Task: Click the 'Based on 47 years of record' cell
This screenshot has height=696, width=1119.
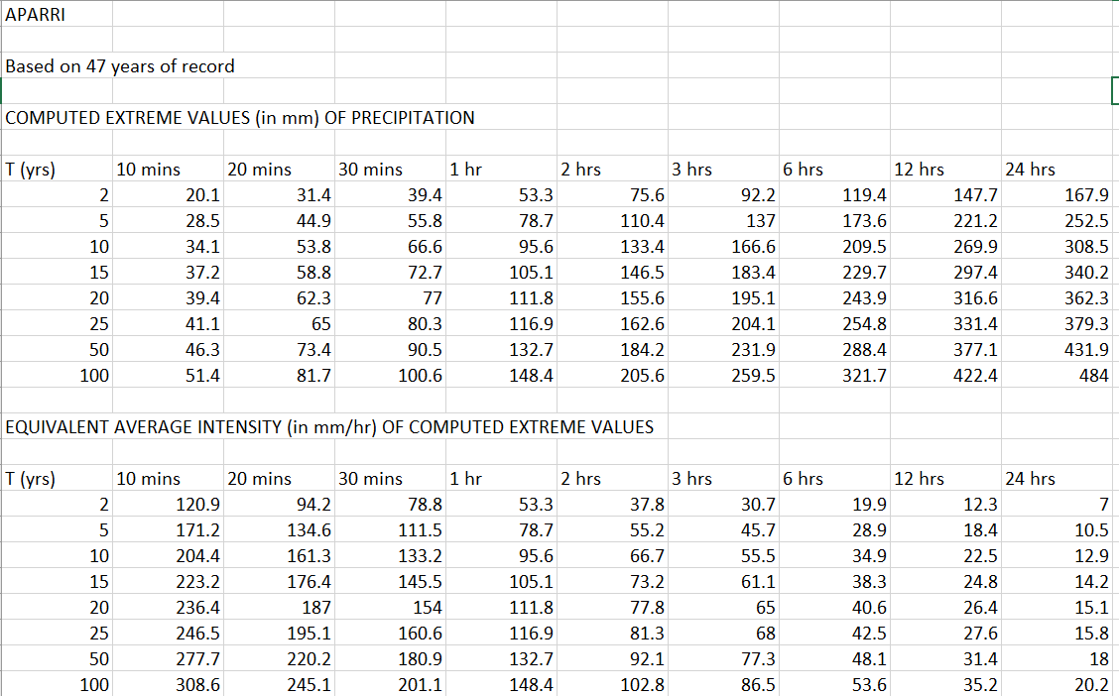Action: 119,65
